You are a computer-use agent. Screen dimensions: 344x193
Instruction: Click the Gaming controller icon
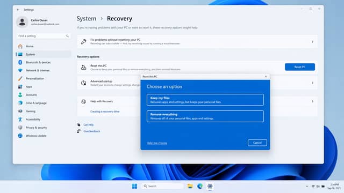pos(20,111)
